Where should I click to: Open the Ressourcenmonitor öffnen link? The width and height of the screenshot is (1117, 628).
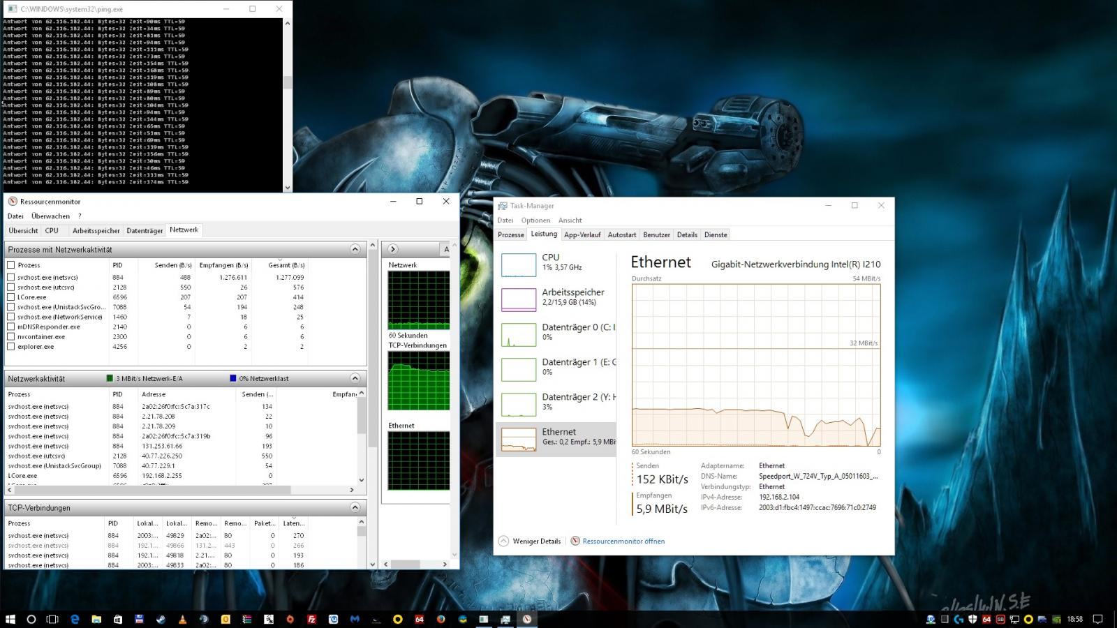pos(623,541)
